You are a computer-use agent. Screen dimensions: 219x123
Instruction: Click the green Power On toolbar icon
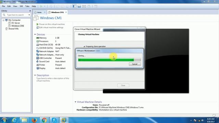coord(41,6)
